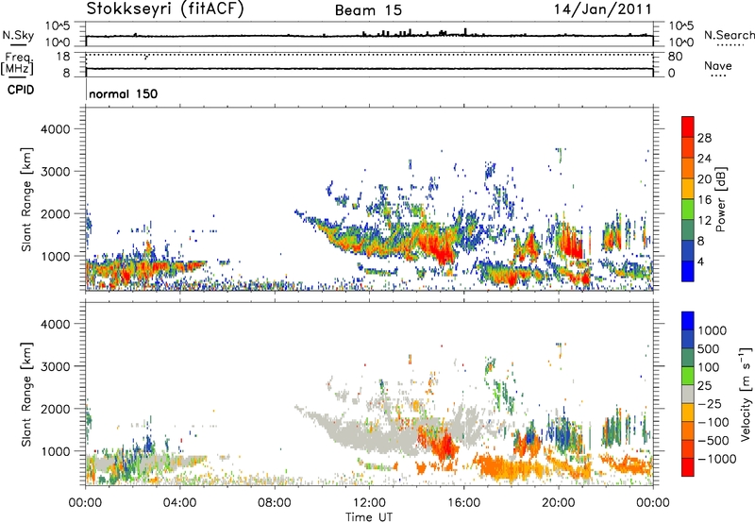The width and height of the screenshot is (755, 523).
Task: Click the 'Nave' legend label
Action: coord(717,65)
